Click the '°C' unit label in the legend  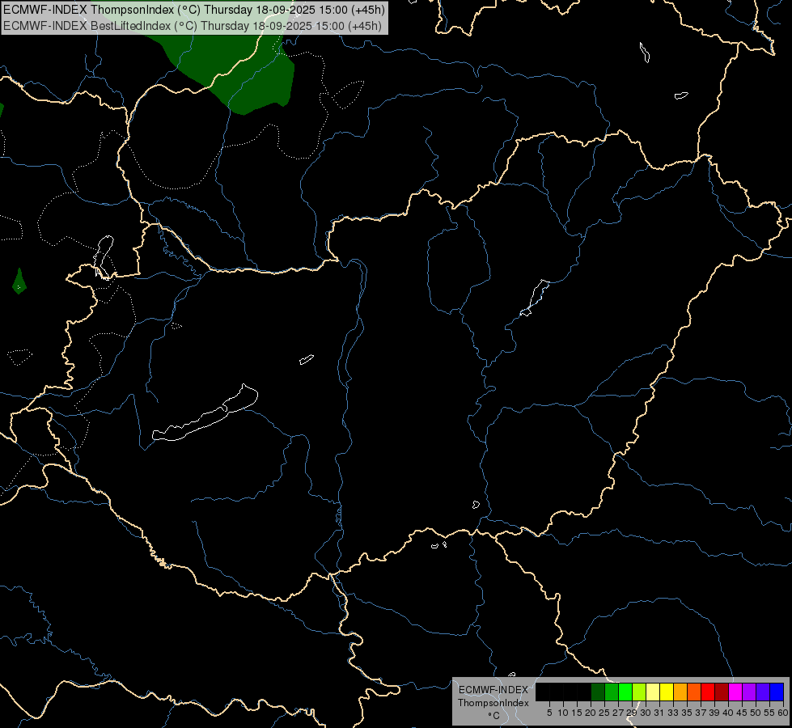[493, 715]
